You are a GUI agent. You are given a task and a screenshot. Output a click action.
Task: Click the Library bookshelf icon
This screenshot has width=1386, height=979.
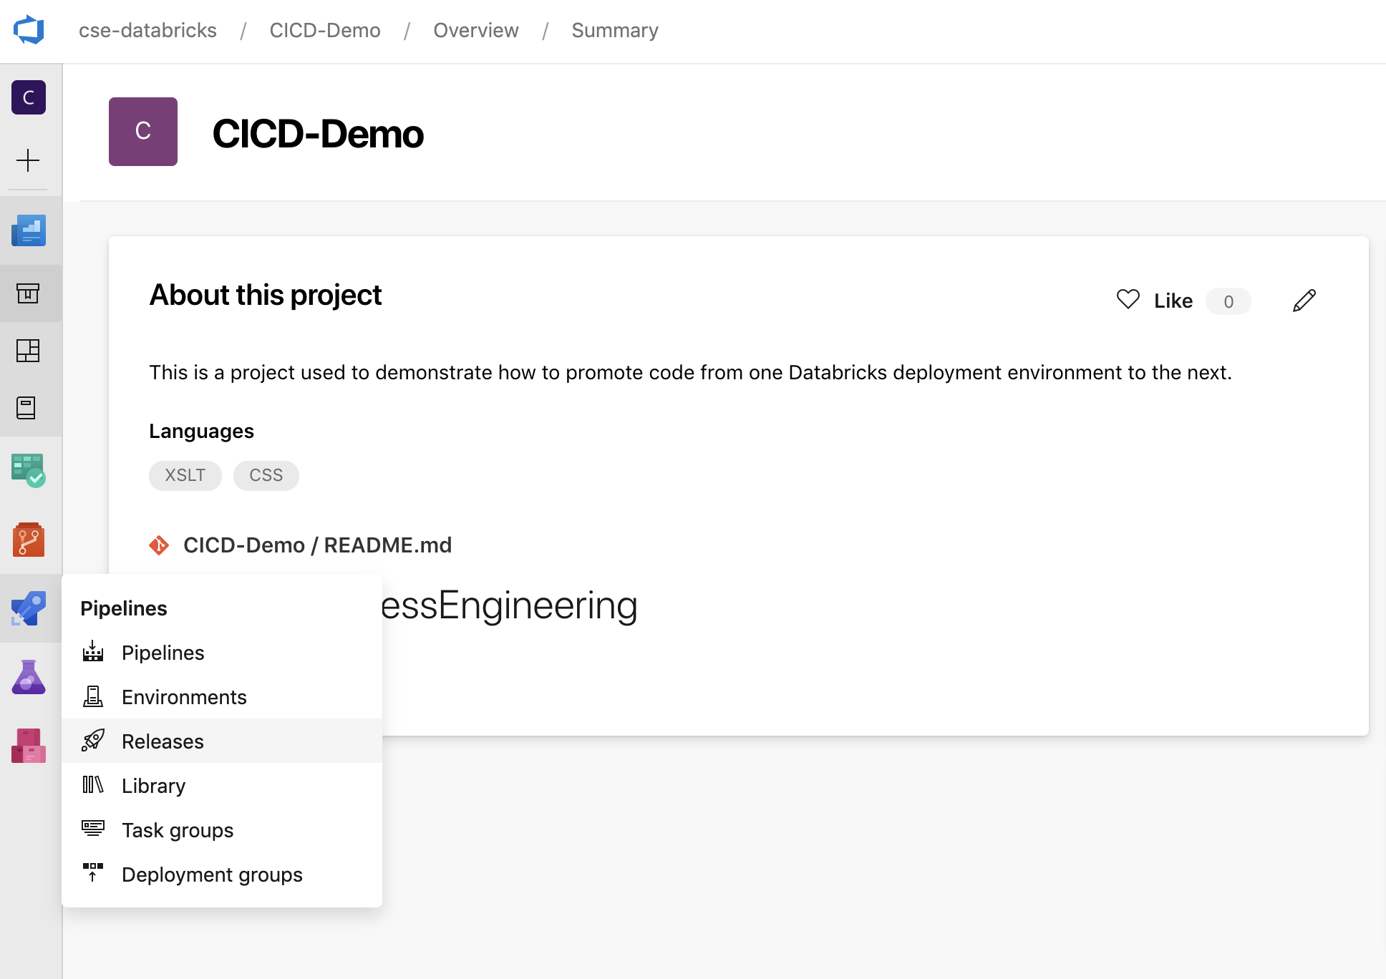pyautogui.click(x=92, y=785)
